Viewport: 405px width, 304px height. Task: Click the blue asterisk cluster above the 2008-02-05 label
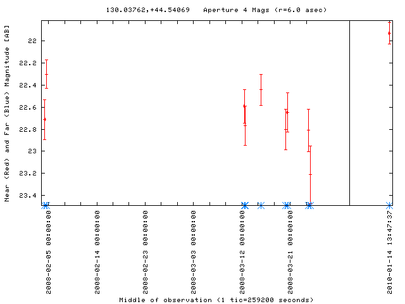point(46,206)
